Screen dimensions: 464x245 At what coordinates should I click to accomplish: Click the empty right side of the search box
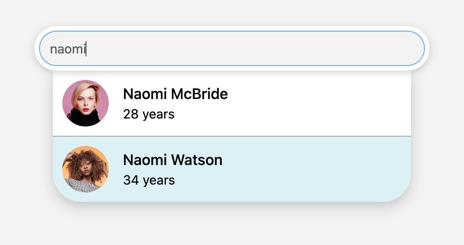tap(296, 48)
